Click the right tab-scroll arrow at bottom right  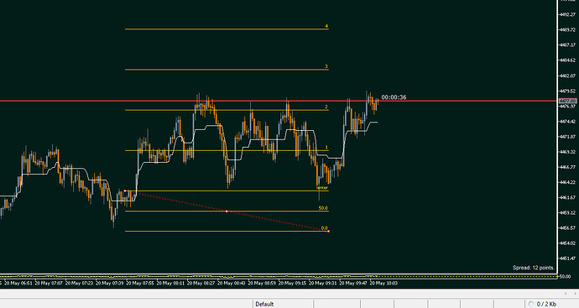[x=575, y=294]
